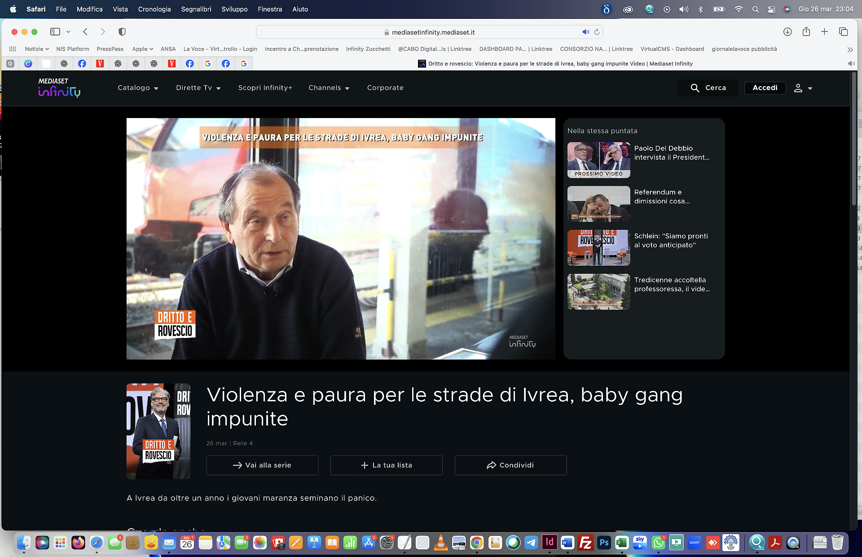This screenshot has height=557, width=862.
Task: Mute the tab via tab-bar speaker icon
Action: tap(851, 64)
